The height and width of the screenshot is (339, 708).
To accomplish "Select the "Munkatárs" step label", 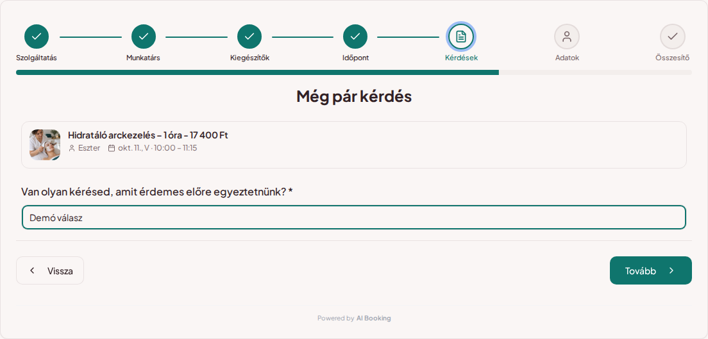I will 143,58.
